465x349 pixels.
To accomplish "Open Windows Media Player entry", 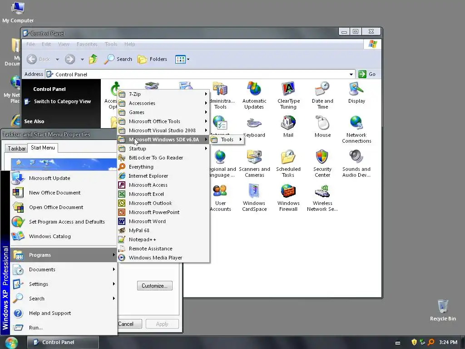I will pos(163,258).
